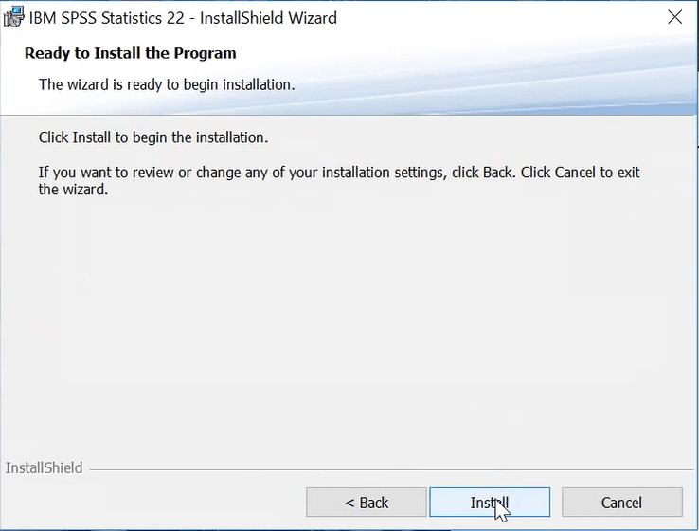Click the blank space left of the Back button
The height and width of the screenshot is (531, 699).
pos(152,503)
